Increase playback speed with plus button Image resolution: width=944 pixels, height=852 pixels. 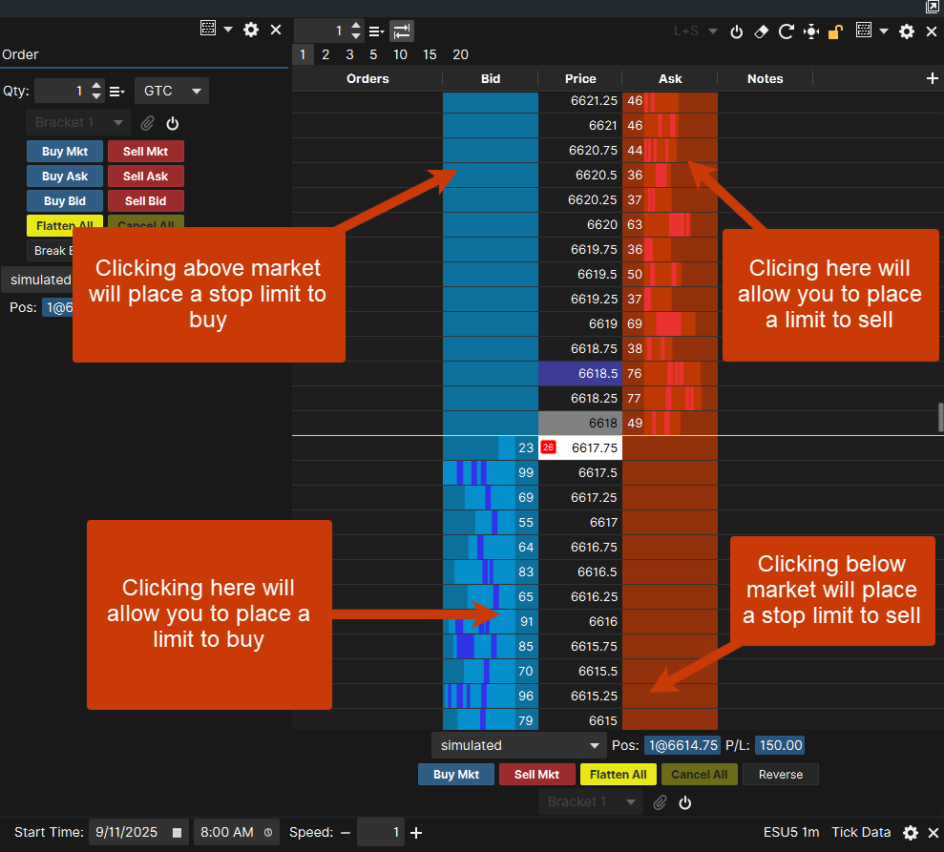[x=416, y=832]
